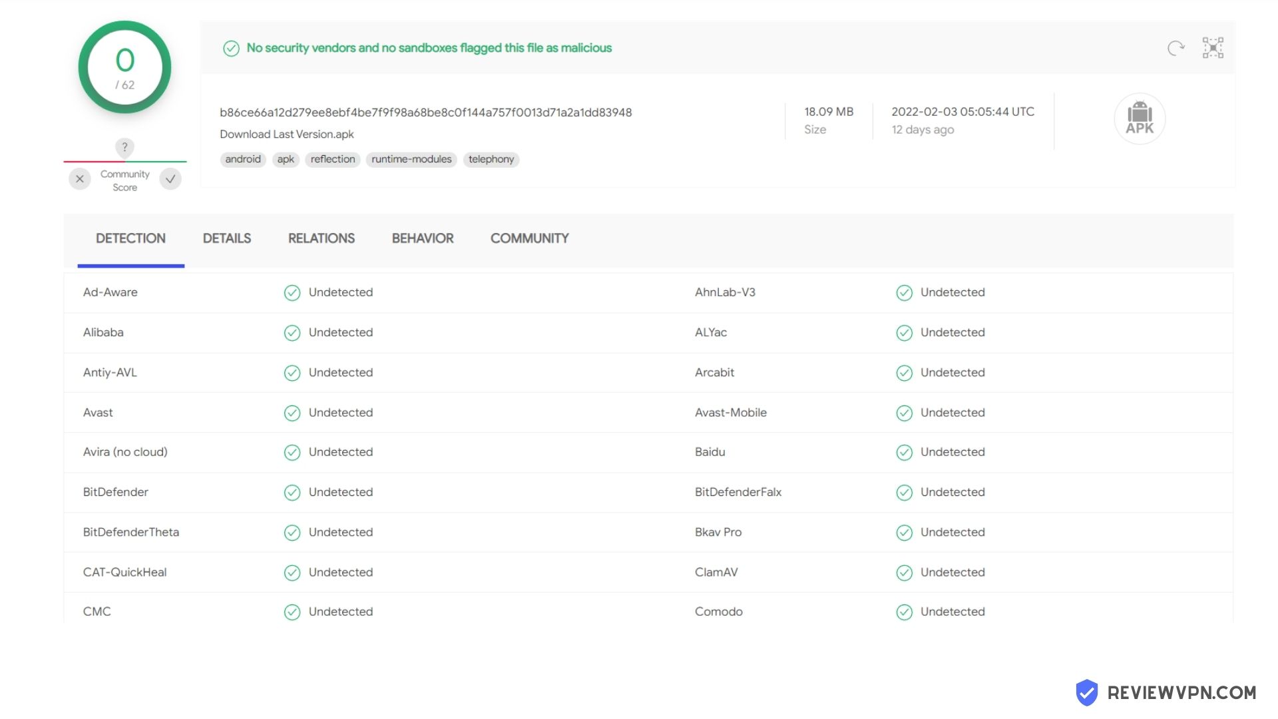The height and width of the screenshot is (719, 1278).
Task: Click Alibaba undetected check icon
Action: click(292, 333)
